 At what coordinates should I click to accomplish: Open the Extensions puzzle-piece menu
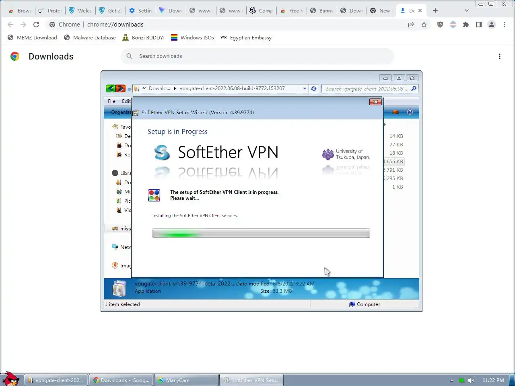[466, 25]
